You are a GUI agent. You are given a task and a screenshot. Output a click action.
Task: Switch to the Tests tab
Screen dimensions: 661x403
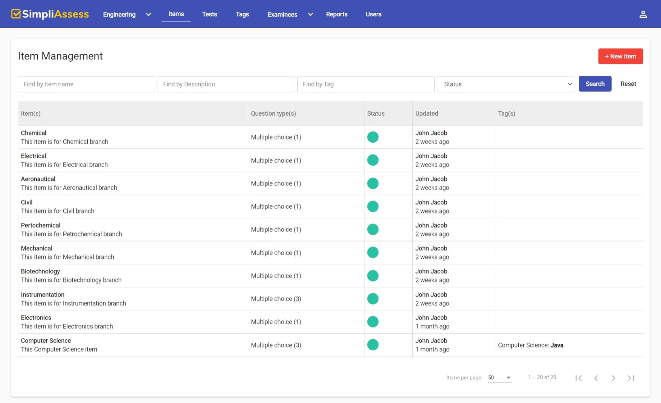click(209, 14)
